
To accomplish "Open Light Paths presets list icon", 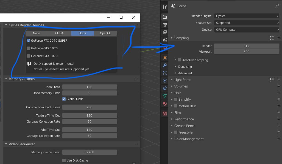I will pyautogui.click(x=272, y=80).
